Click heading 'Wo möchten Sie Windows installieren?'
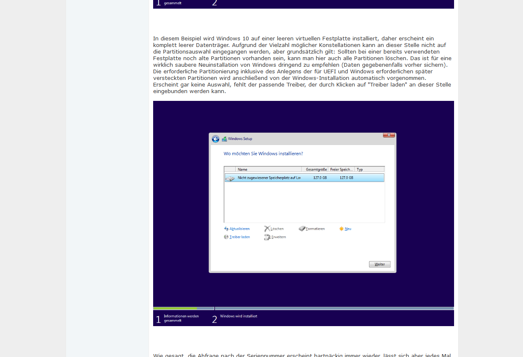 263,154
